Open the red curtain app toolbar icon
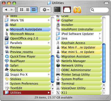The image size is (111, 101). coord(67,10)
